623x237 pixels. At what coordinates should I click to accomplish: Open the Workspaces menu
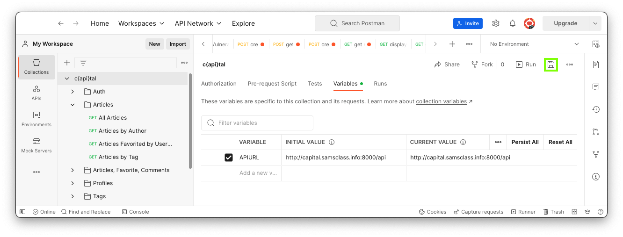click(141, 23)
